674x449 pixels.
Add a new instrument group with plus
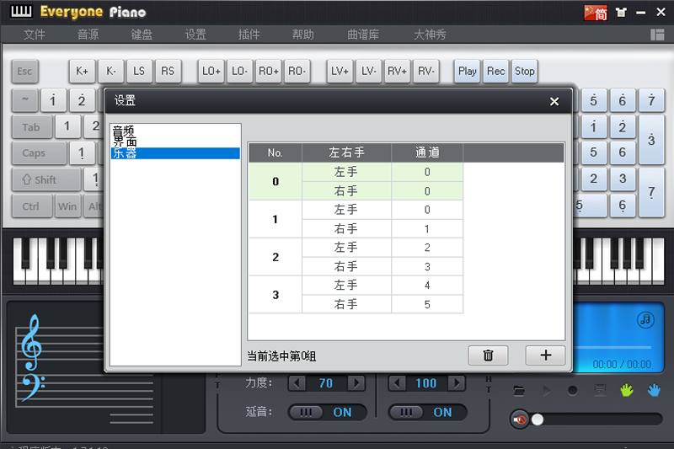(x=545, y=355)
